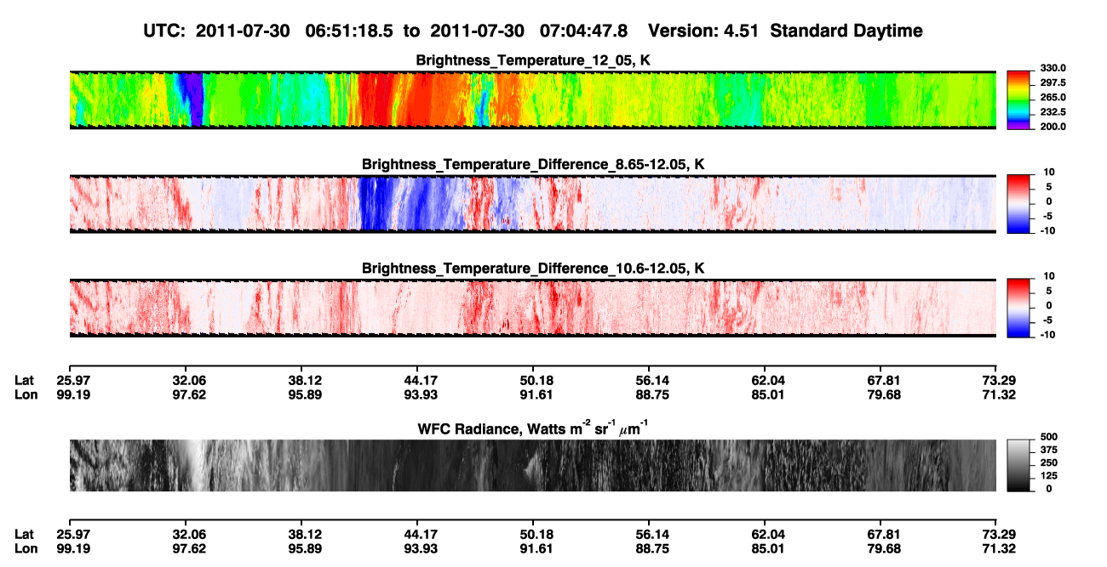The width and height of the screenshot is (1107, 567).
Task: Click the Lat label of the lower WFC axis
Action: [x=25, y=535]
